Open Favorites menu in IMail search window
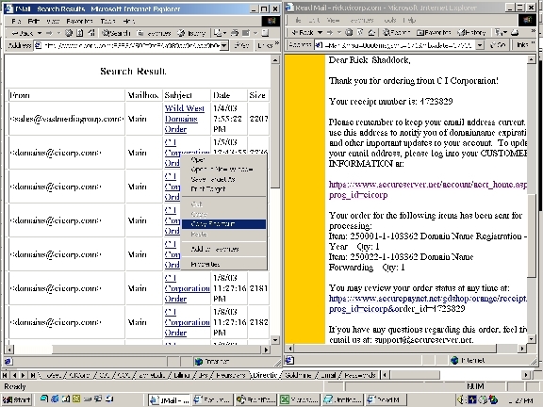Image resolution: width=543 pixels, height=407 pixels. (79, 21)
